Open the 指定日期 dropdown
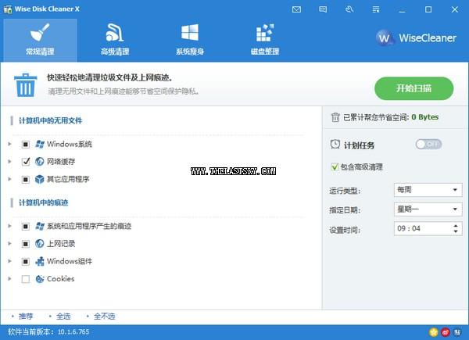The image size is (469, 340). pos(428,209)
